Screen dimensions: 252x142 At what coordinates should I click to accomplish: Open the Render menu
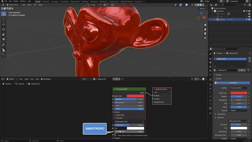tap(16, 1)
